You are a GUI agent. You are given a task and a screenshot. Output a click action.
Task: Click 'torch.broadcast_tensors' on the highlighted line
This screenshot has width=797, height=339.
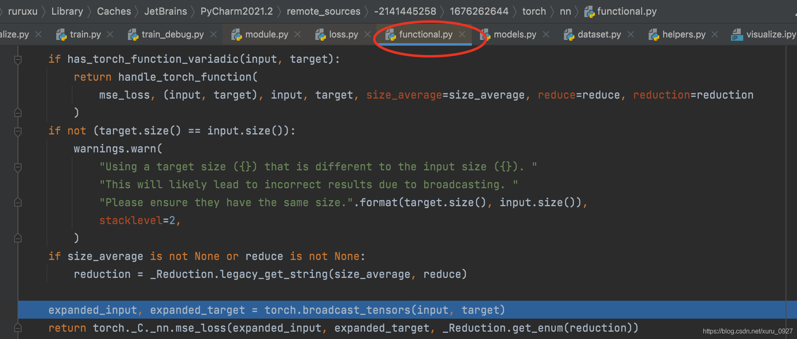[337, 310]
